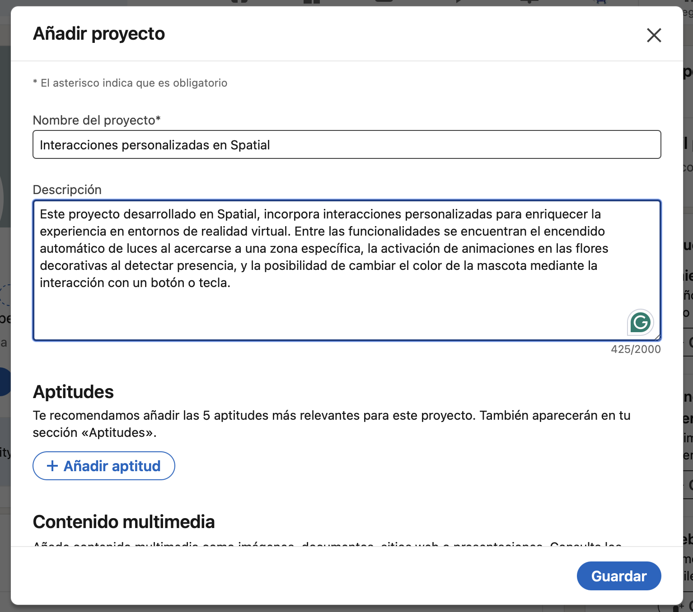The width and height of the screenshot is (693, 612).
Task: Click the asterisk obligatorio notice text
Action: [x=130, y=83]
